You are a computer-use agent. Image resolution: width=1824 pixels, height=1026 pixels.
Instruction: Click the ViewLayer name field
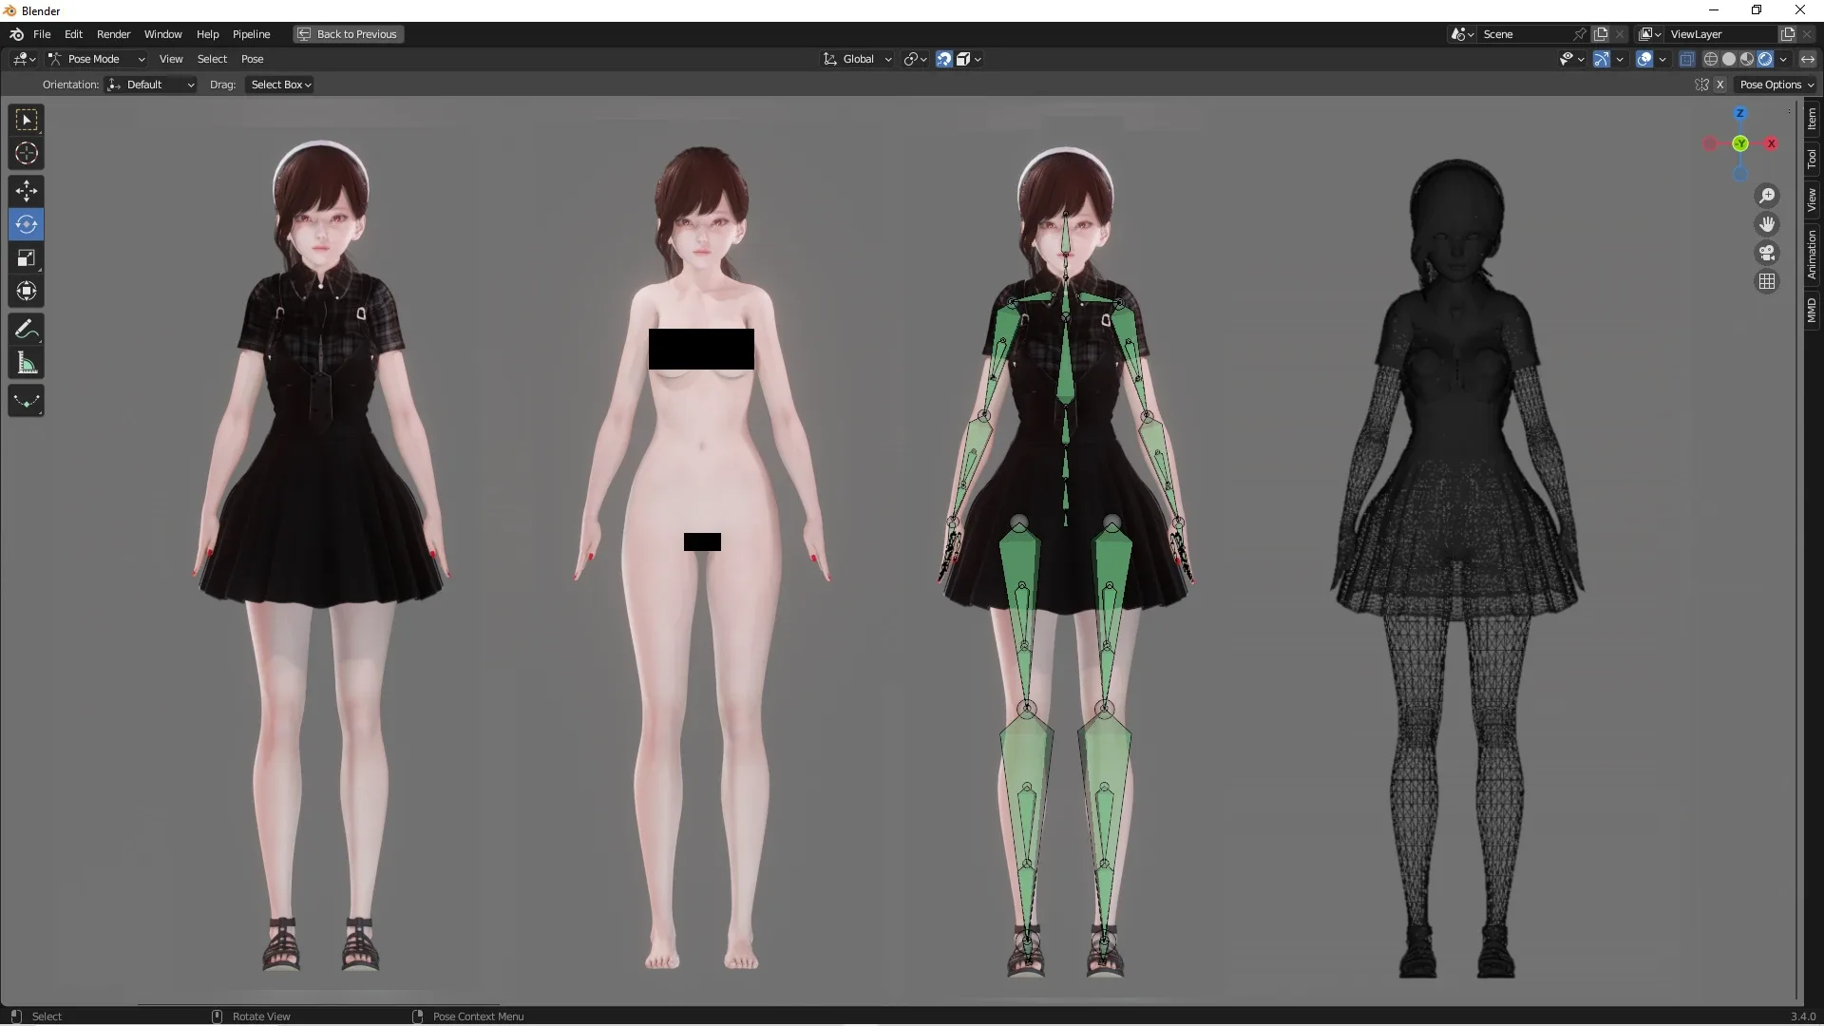[x=1721, y=34]
